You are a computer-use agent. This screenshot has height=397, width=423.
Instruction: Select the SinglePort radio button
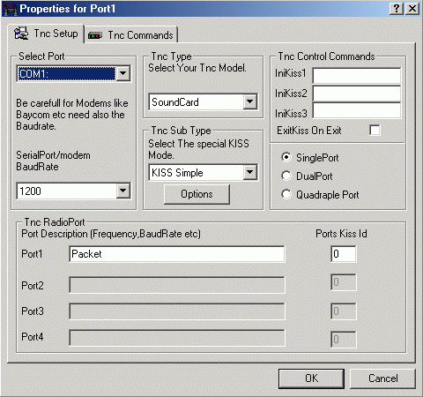(x=286, y=157)
